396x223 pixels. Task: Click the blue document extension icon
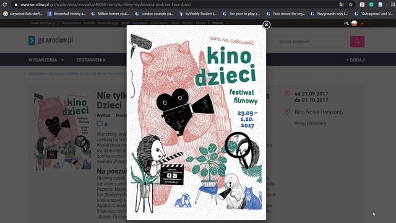[381, 4]
